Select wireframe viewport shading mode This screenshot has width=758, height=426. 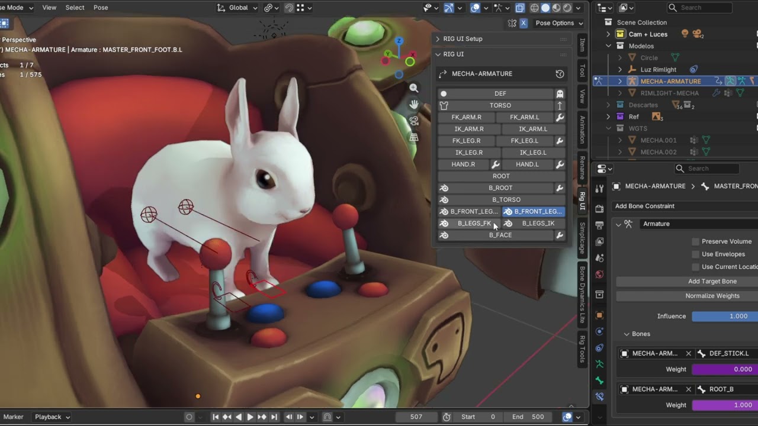[535, 8]
